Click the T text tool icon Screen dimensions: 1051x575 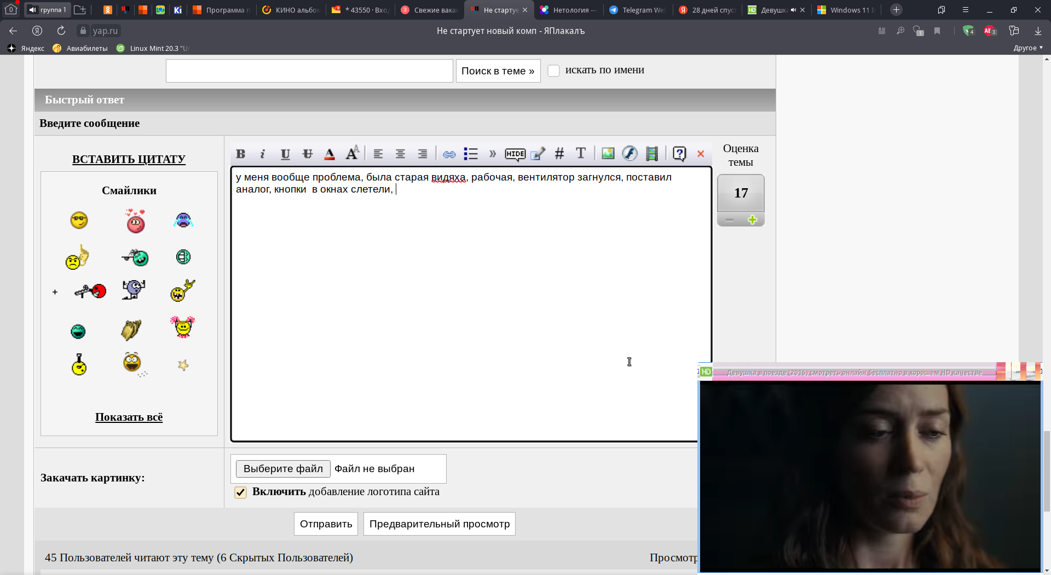point(581,153)
